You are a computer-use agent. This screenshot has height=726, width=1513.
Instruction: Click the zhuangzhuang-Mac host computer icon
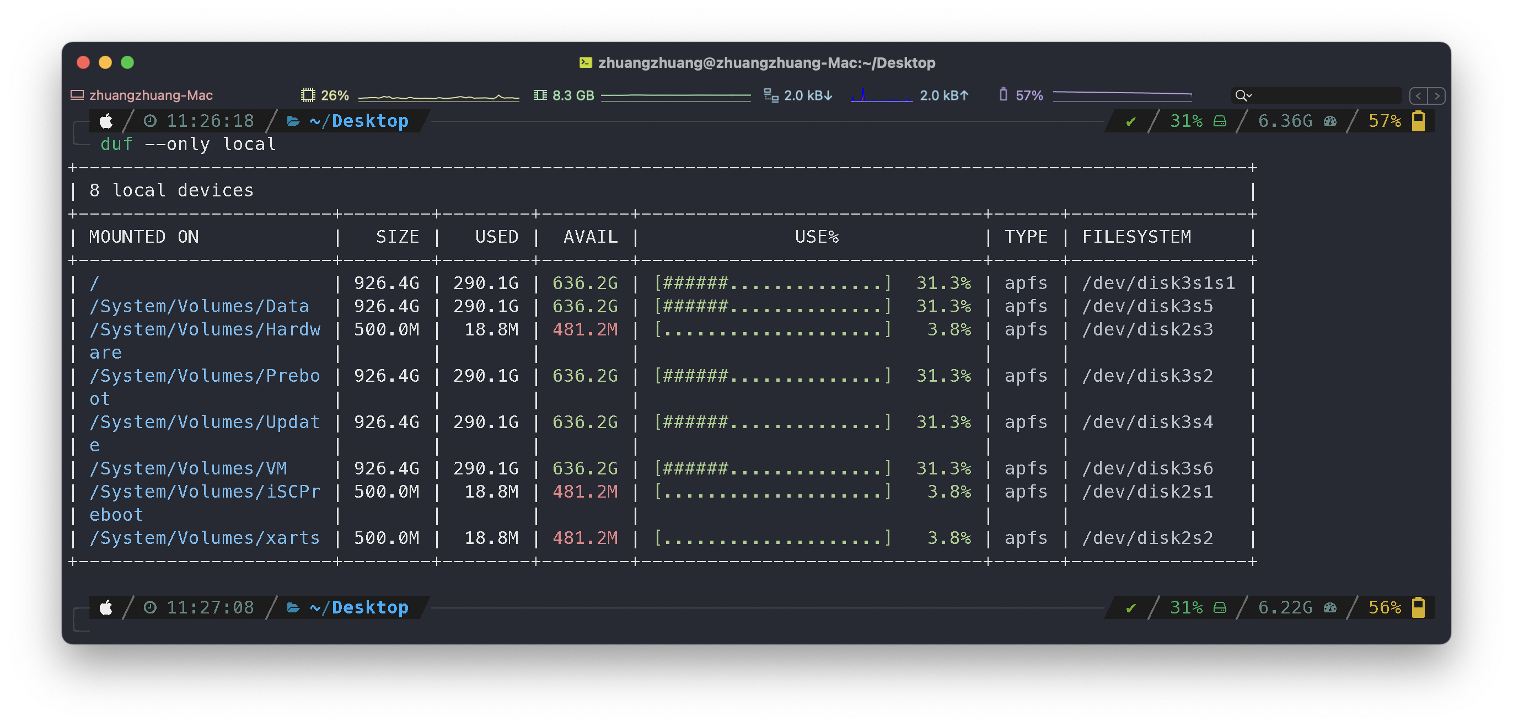[x=77, y=95]
